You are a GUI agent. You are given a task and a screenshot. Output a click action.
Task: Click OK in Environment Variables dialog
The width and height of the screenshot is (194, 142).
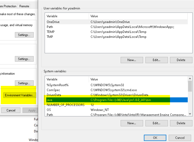(155, 138)
